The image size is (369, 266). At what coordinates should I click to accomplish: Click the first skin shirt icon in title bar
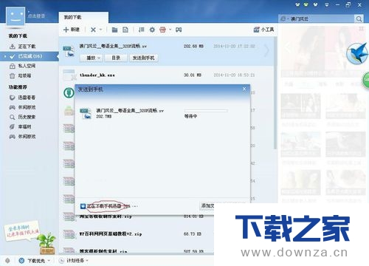pyautogui.click(x=298, y=4)
